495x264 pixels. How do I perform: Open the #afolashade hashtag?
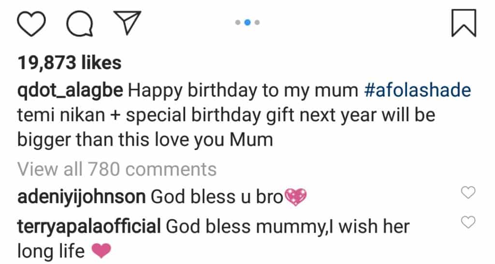[417, 90]
